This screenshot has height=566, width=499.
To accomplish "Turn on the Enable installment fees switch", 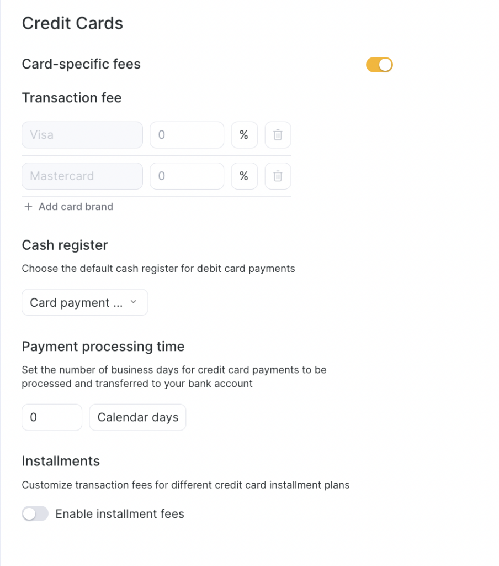I will pos(35,514).
